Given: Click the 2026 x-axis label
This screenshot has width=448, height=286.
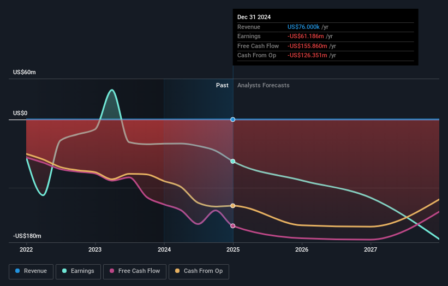Looking at the screenshot, I should (x=302, y=249).
